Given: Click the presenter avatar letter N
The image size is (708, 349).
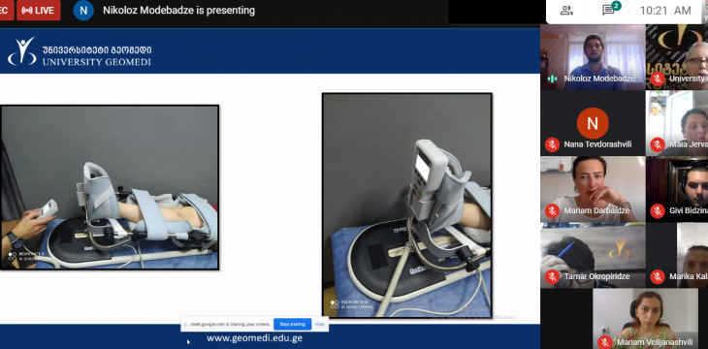Looking at the screenshot, I should click(83, 11).
